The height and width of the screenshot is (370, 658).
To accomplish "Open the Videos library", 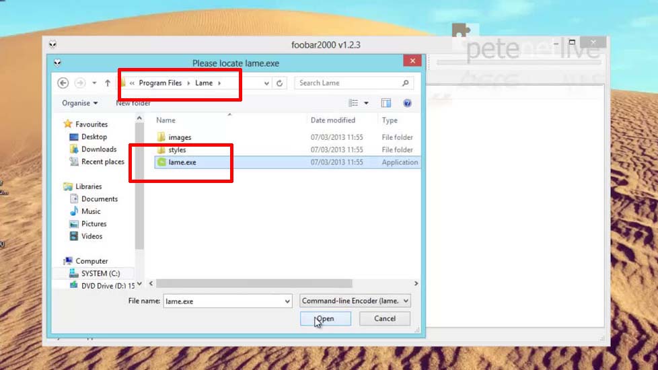I will point(92,236).
